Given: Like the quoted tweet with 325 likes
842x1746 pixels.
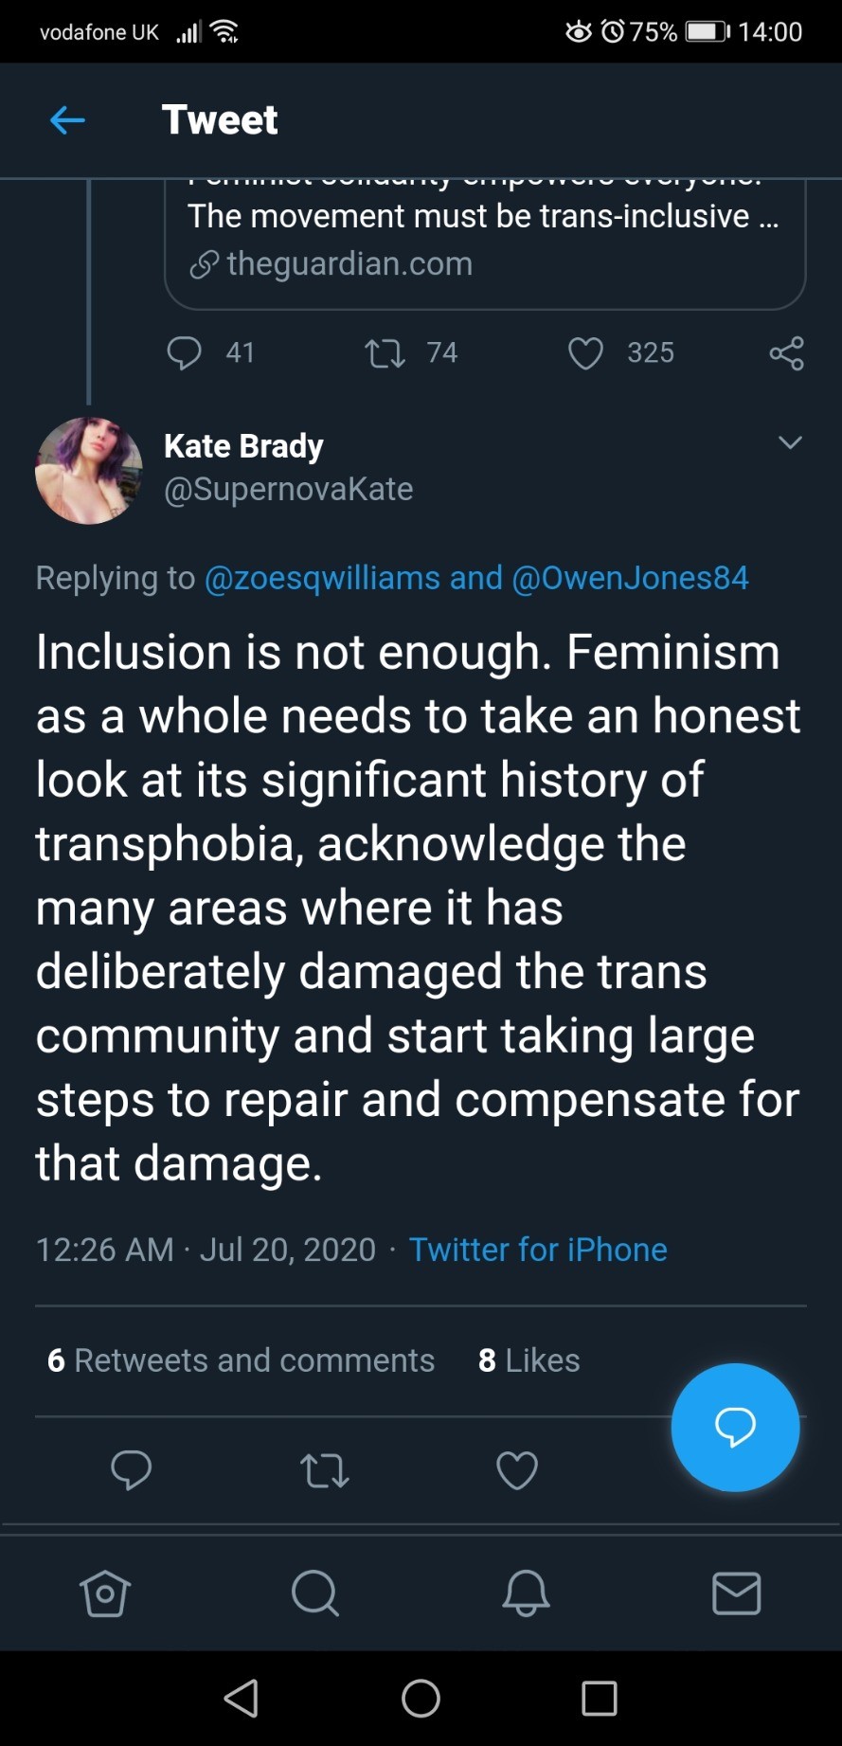Looking at the screenshot, I should [585, 354].
